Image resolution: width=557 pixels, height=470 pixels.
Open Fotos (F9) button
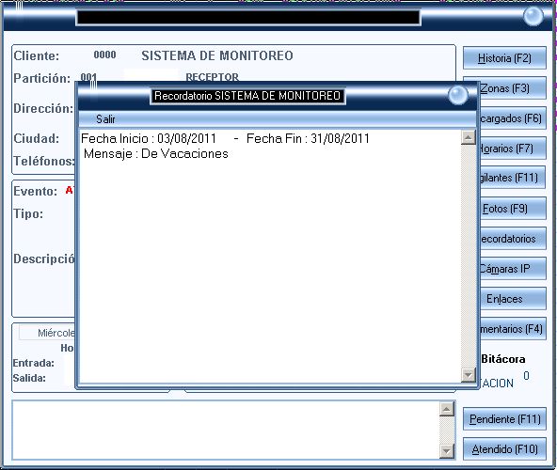point(514,209)
